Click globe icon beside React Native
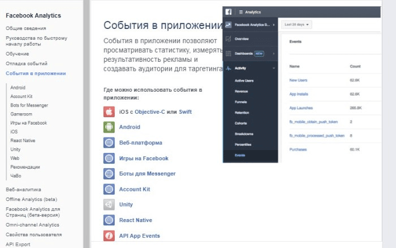396x248 pixels. point(109,220)
